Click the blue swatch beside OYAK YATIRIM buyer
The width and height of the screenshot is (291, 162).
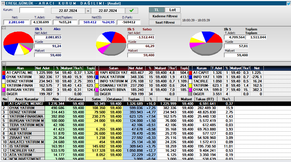point(3,77)
